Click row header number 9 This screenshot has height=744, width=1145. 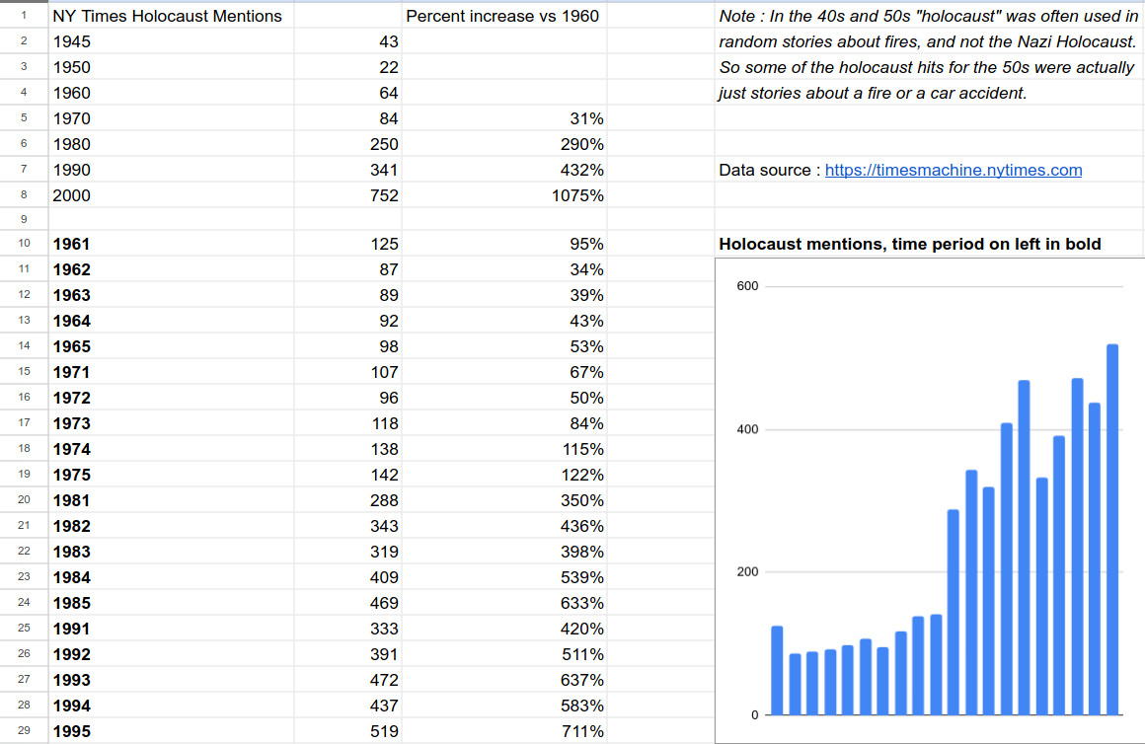[x=24, y=219]
